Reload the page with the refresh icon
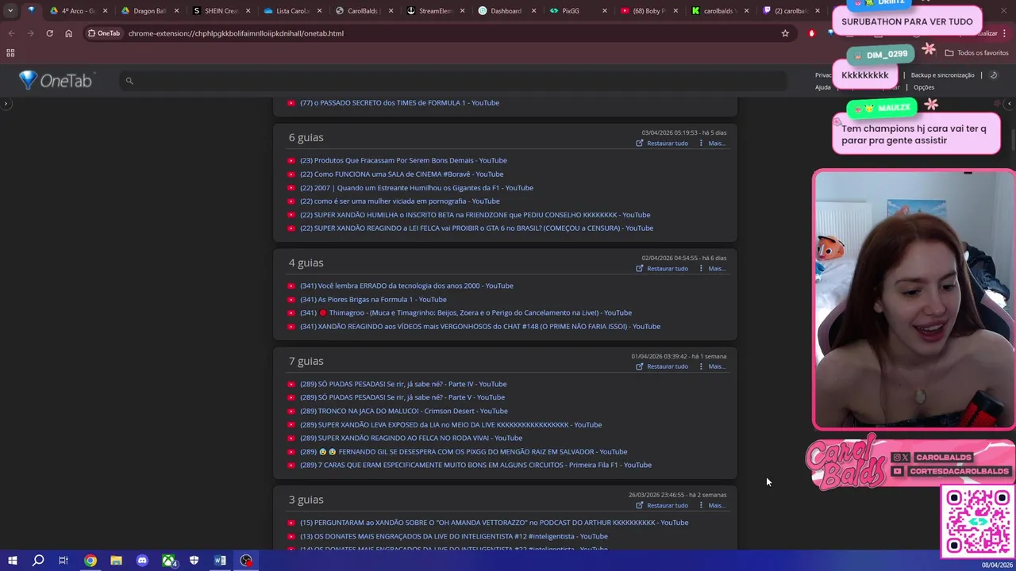The image size is (1016, 571). (49, 33)
